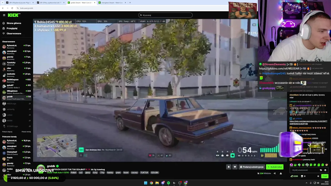331x186 pixels.
Task: Open Windows Start menu
Action: click(146, 183)
